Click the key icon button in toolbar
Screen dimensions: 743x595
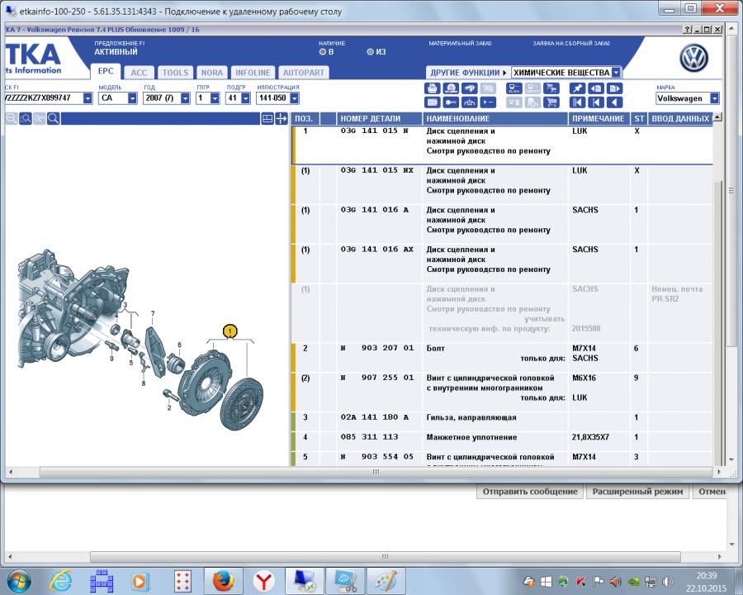pos(451,102)
